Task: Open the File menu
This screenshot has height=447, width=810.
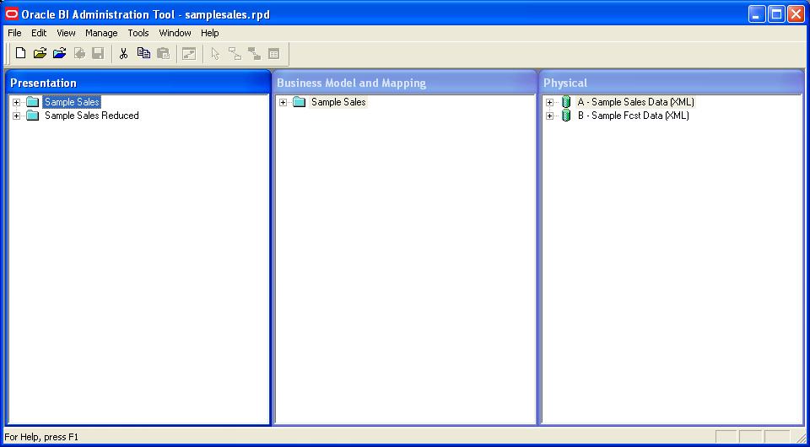Action: [14, 33]
